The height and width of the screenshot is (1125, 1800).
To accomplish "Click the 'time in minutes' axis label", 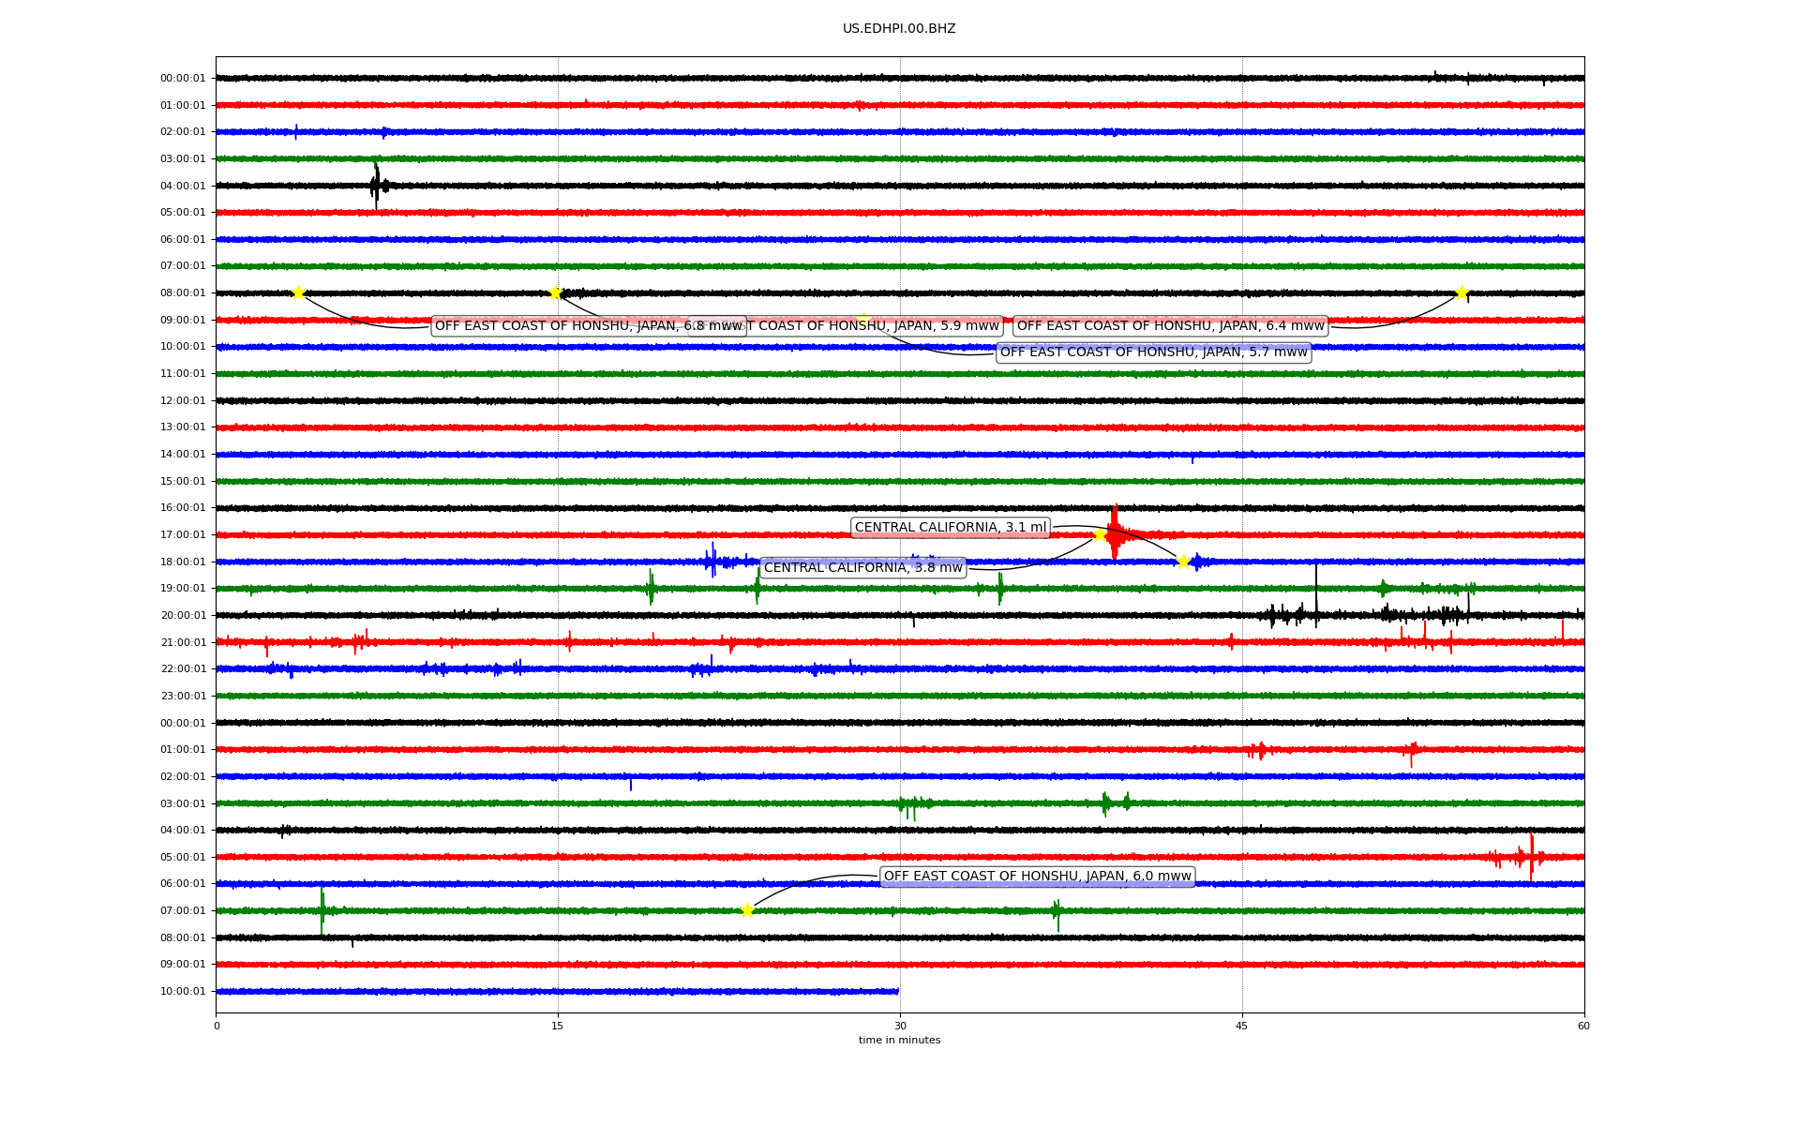I will pyautogui.click(x=898, y=1041).
